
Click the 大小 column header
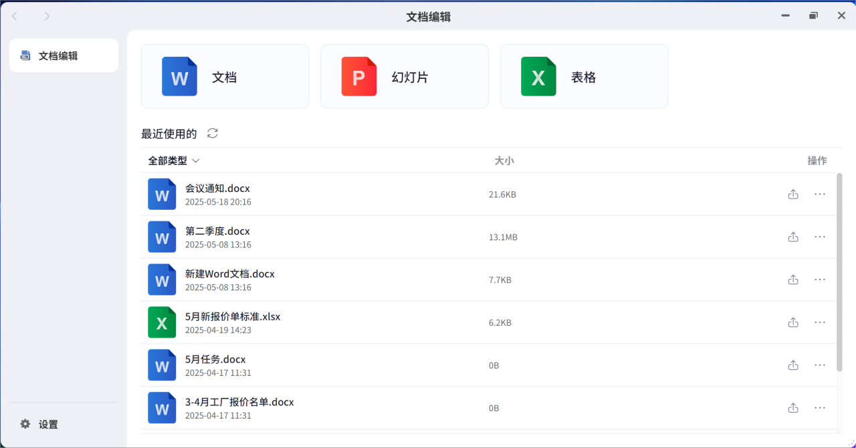point(504,160)
